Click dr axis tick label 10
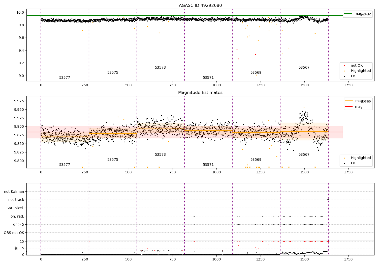The width and height of the screenshot is (378, 265). point(22,242)
